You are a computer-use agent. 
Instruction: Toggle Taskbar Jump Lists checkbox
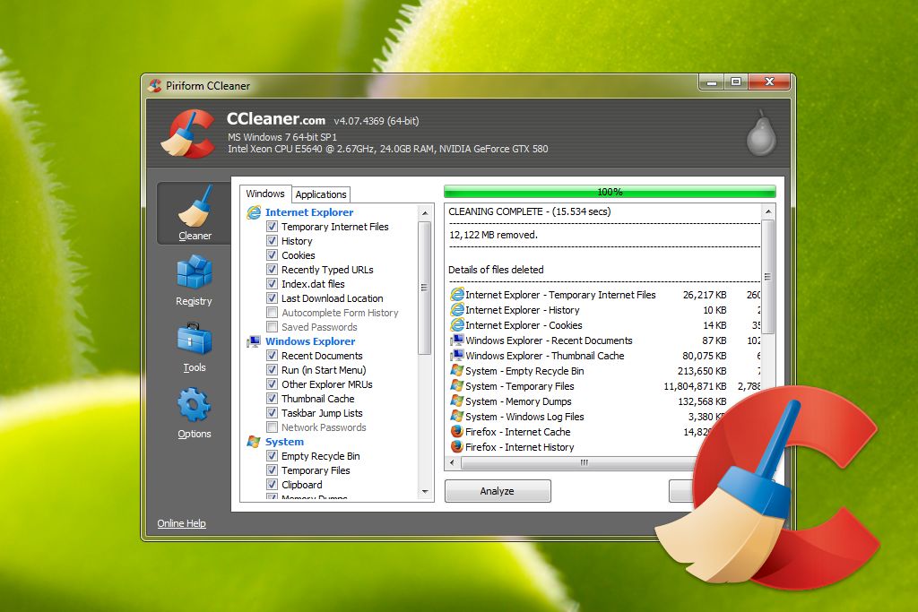point(272,413)
